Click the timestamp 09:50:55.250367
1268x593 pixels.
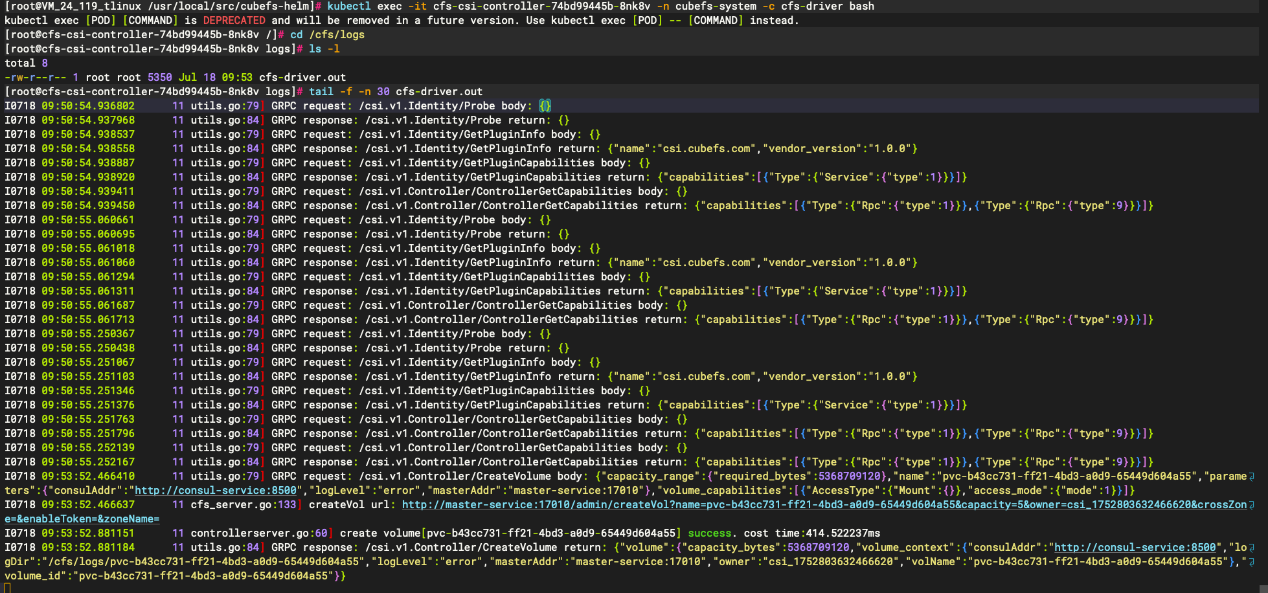(88, 333)
